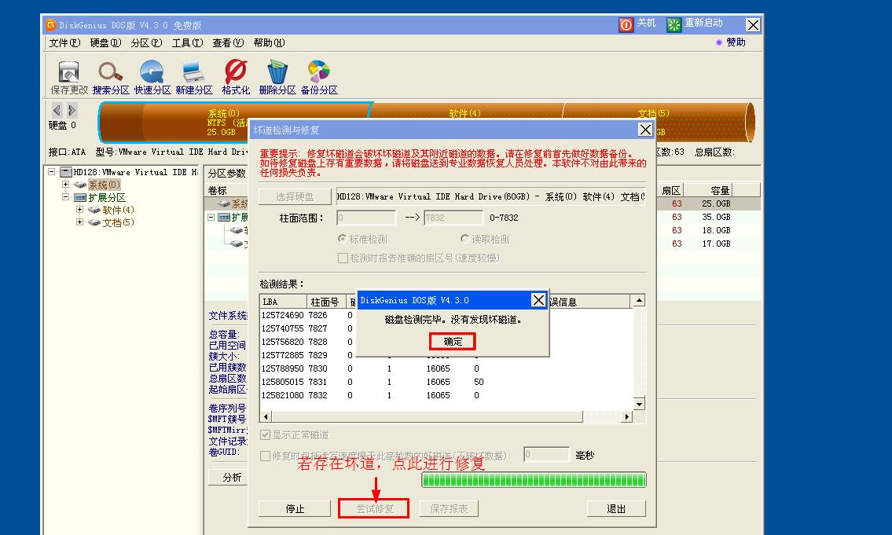The width and height of the screenshot is (892, 535).
Task: Click the Restart (重新启动) icon
Action: [674, 24]
